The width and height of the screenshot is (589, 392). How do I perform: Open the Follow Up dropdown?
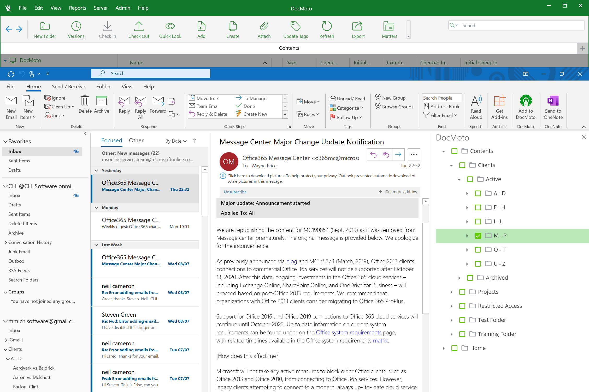(x=346, y=117)
